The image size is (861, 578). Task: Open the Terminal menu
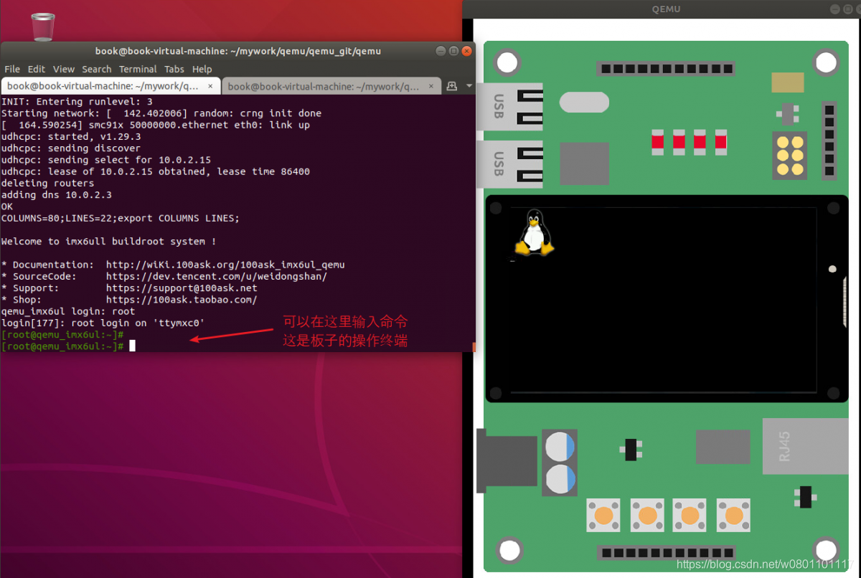[137, 69]
